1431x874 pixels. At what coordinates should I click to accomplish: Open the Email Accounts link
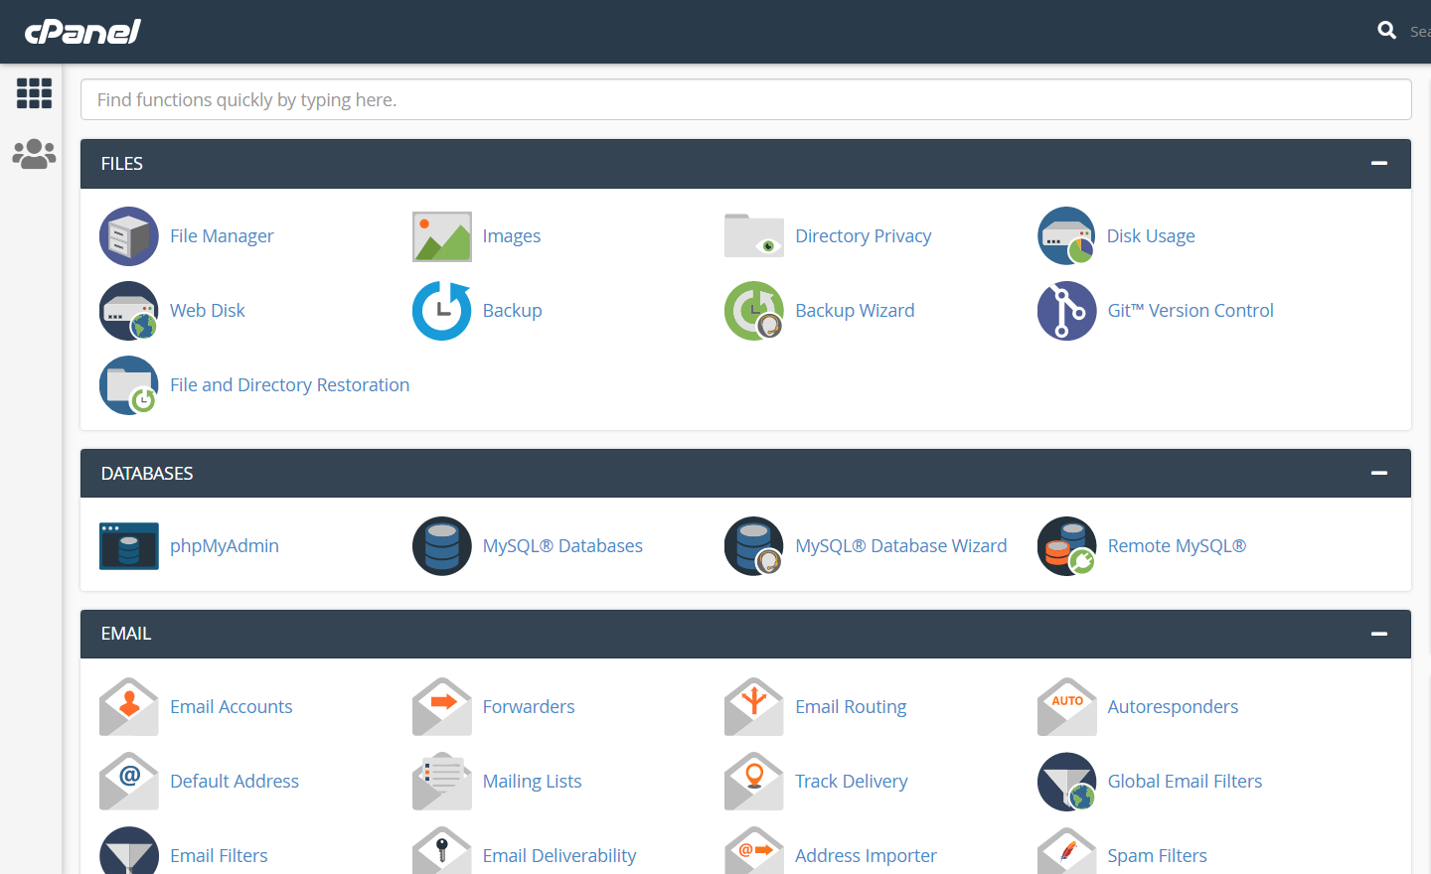[232, 707]
